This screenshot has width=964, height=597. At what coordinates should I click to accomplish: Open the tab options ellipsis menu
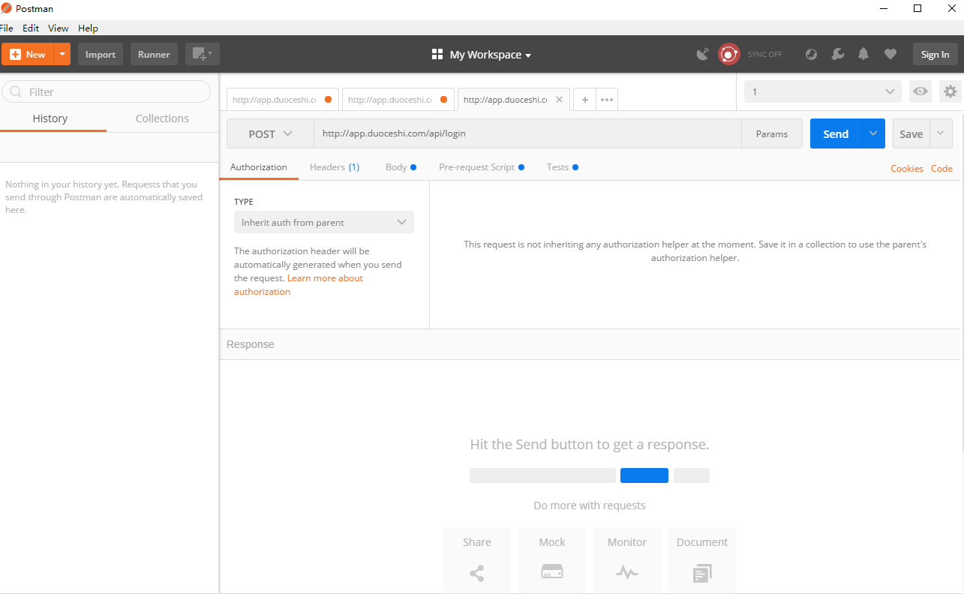pos(607,99)
